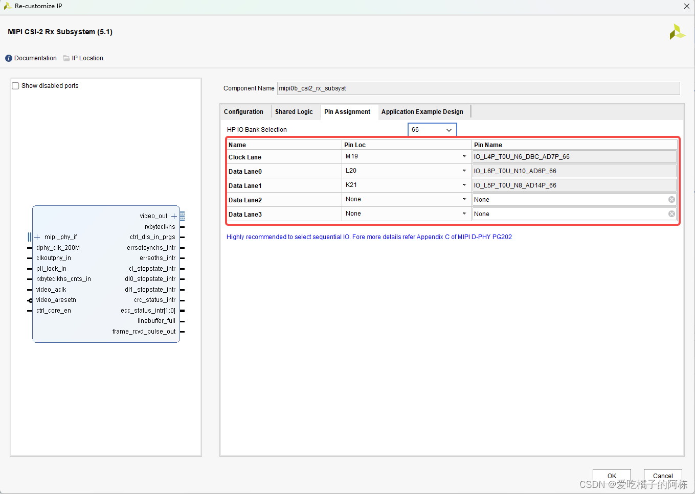Click the video_out streaming interface grid icon
Viewport: 695px width, 494px height.
(183, 216)
